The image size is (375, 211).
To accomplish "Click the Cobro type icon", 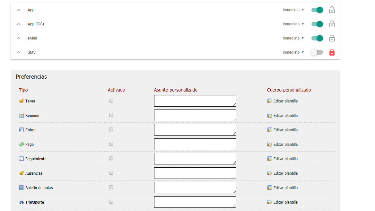I will click(x=21, y=130).
